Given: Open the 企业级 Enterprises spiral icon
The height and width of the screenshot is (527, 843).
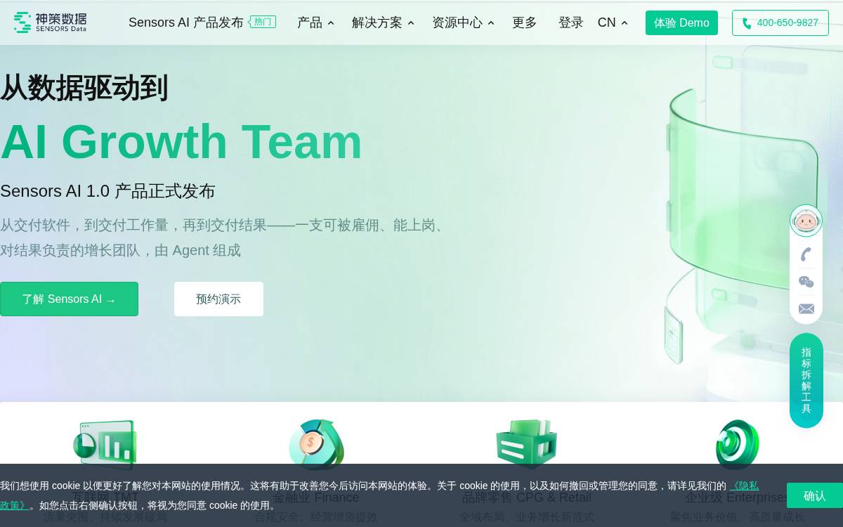Looking at the screenshot, I should coord(738,444).
